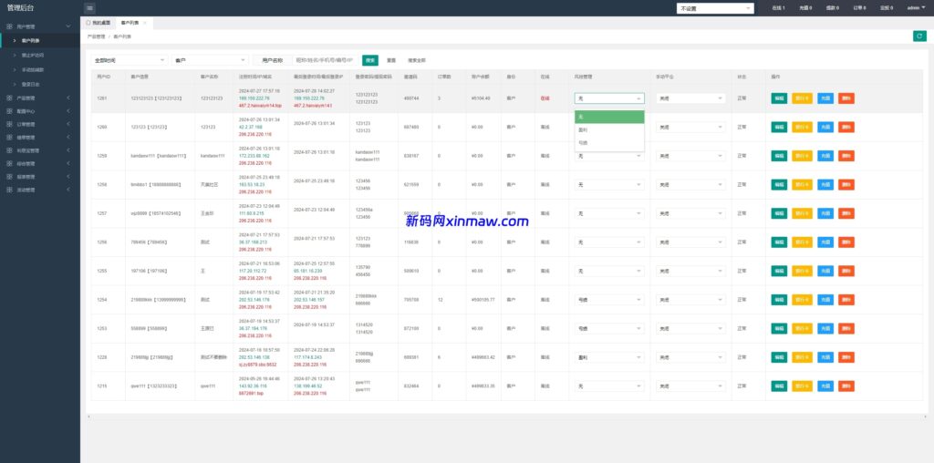
Task: Click the green 编辑 button for user 1261
Action: [779, 98]
